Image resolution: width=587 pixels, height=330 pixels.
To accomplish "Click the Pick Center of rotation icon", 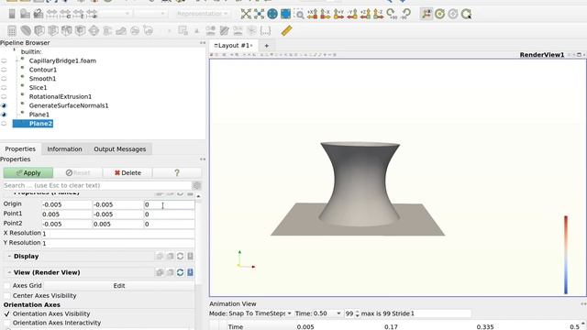I will click(467, 15).
